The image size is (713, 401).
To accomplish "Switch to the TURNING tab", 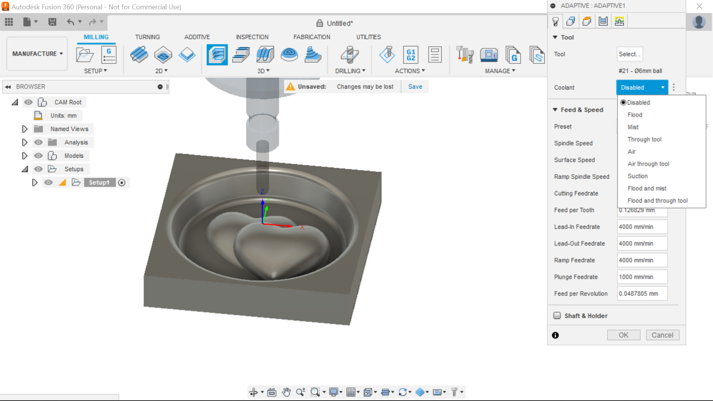I will (147, 37).
